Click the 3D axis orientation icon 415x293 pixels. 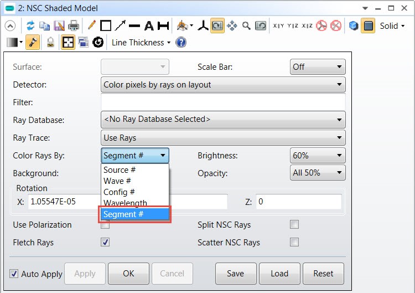click(x=203, y=25)
